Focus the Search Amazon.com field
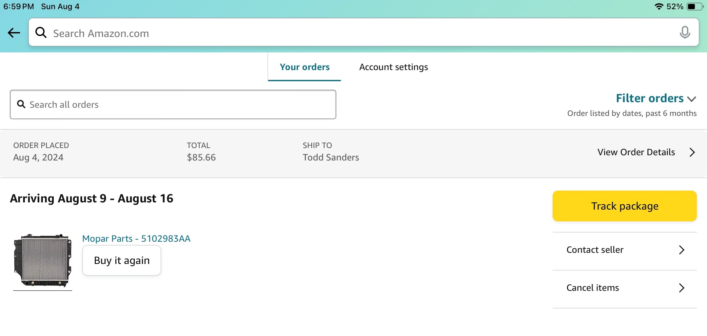The image size is (707, 336). point(361,33)
